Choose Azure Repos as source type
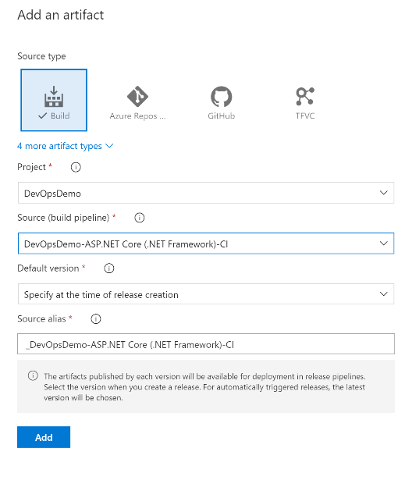 click(x=137, y=102)
